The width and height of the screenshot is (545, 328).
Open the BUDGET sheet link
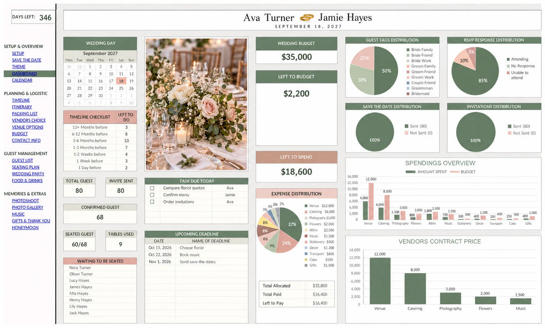(20, 134)
